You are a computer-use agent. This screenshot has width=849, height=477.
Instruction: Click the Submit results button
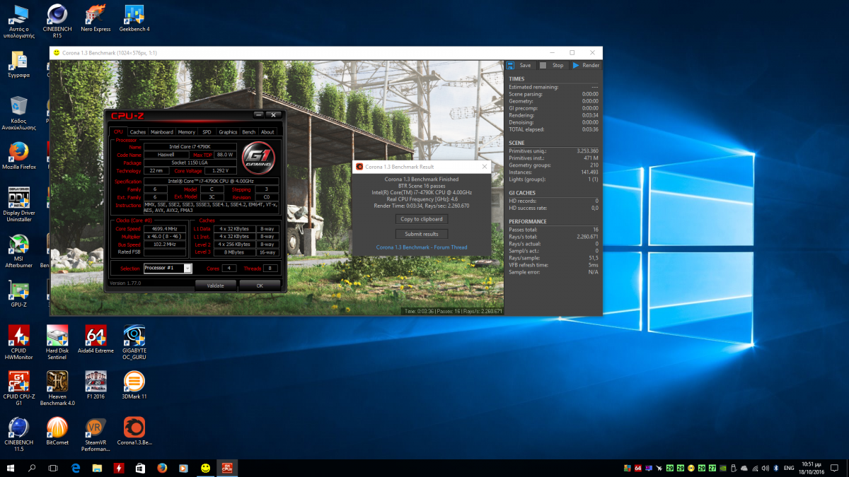point(422,234)
